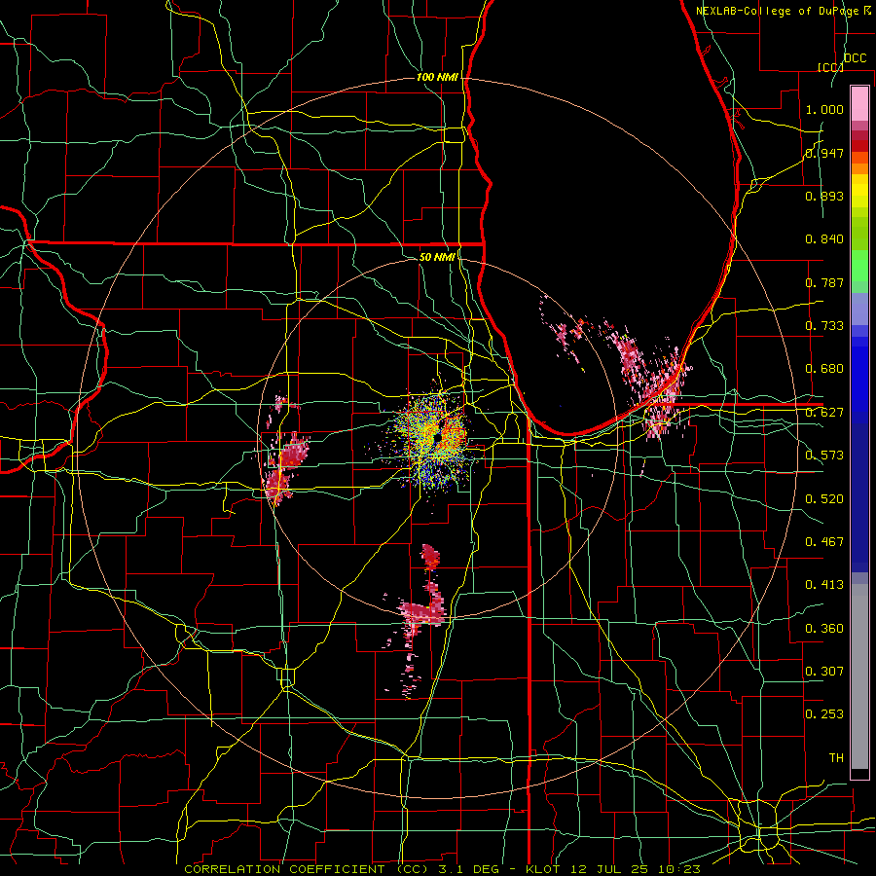Click the 0.253 legend value

824,714
